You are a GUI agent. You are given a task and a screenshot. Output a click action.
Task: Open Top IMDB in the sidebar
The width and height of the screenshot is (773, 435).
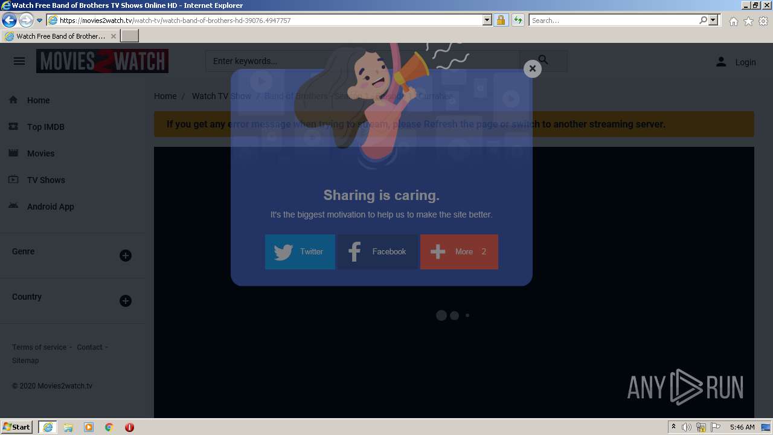click(45, 127)
